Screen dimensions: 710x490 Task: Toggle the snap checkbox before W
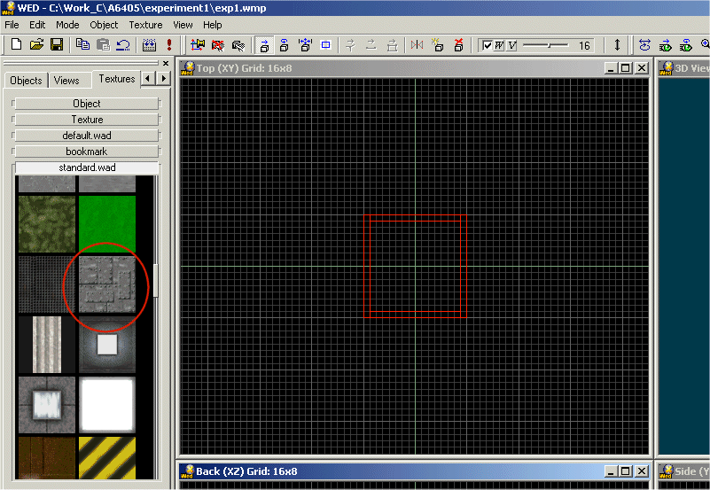[x=488, y=45]
